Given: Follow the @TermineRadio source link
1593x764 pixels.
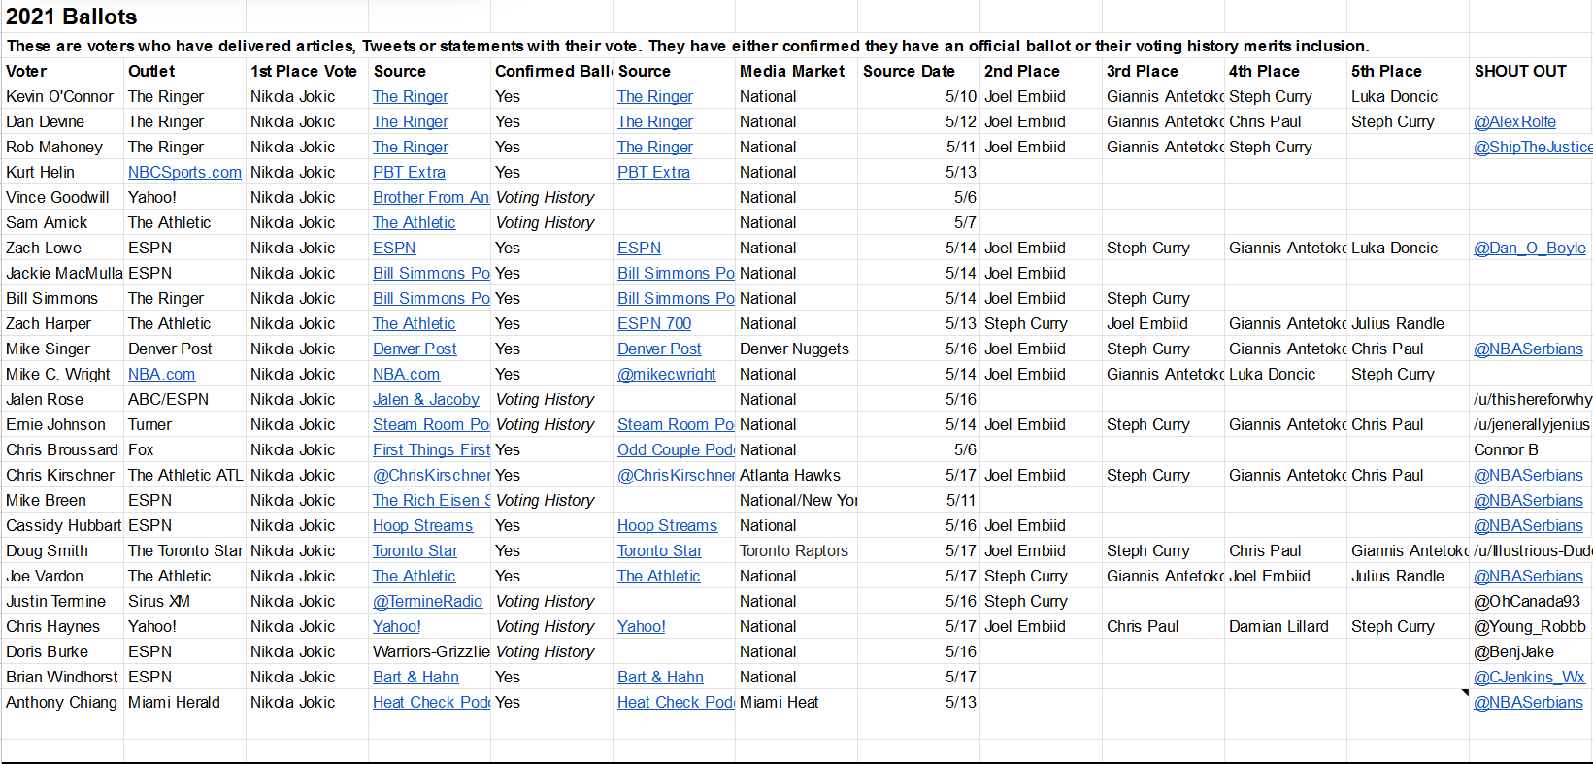Looking at the screenshot, I should [x=427, y=601].
